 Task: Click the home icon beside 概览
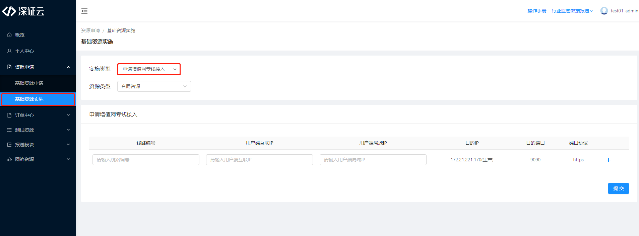click(x=9, y=35)
